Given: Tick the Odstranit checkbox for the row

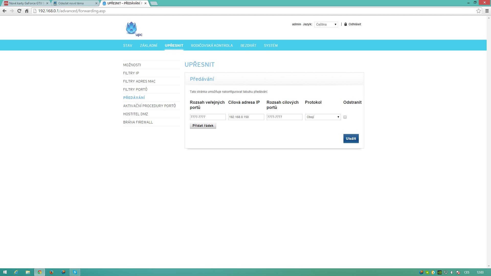Looking at the screenshot, I should (345, 117).
